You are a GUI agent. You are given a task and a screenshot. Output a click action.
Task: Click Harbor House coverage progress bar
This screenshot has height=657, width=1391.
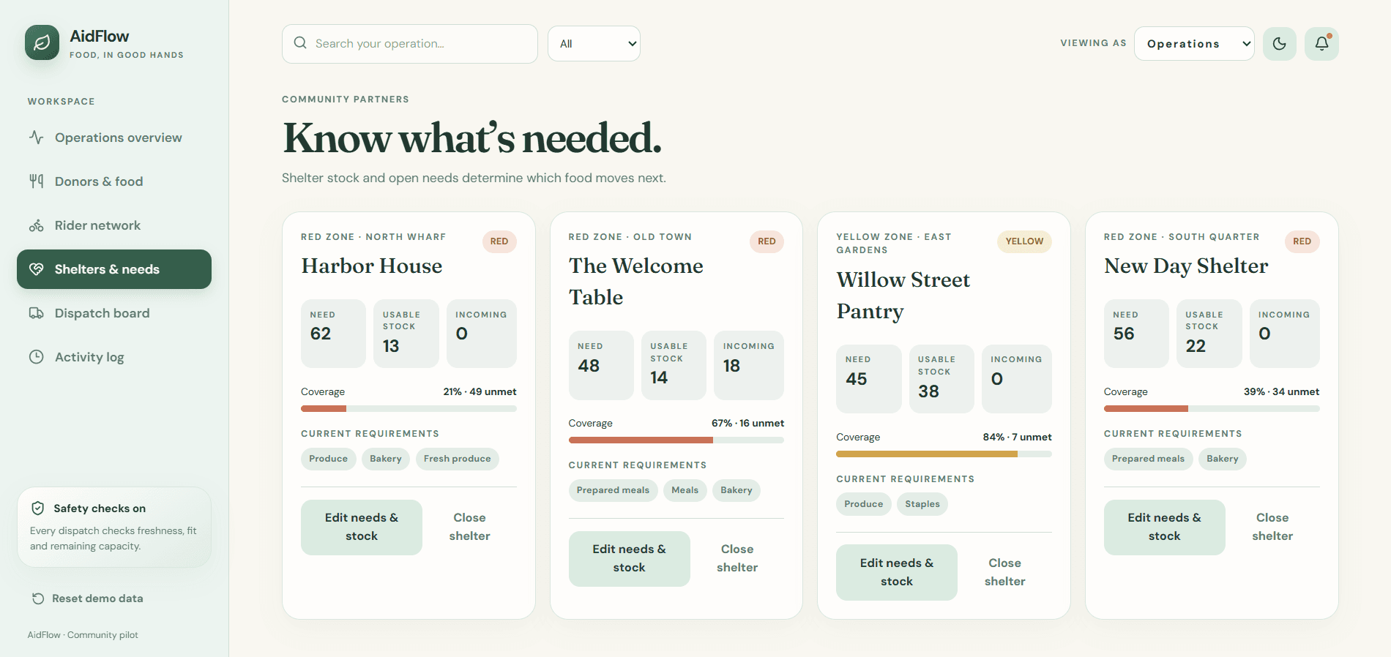click(x=409, y=408)
